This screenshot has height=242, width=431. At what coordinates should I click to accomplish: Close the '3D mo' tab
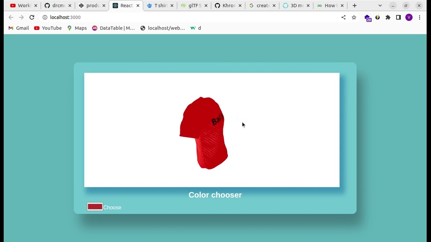pyautogui.click(x=308, y=6)
